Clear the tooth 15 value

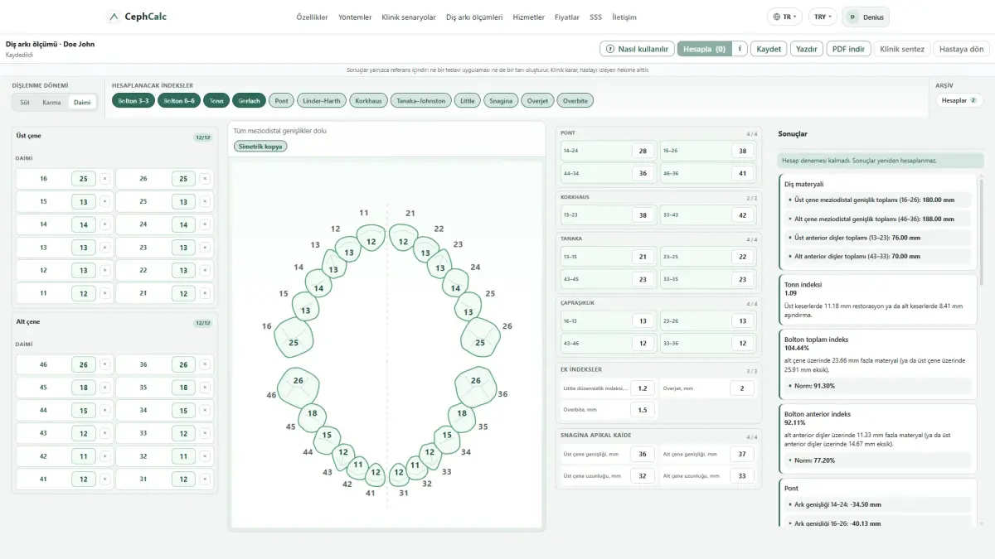tap(104, 201)
